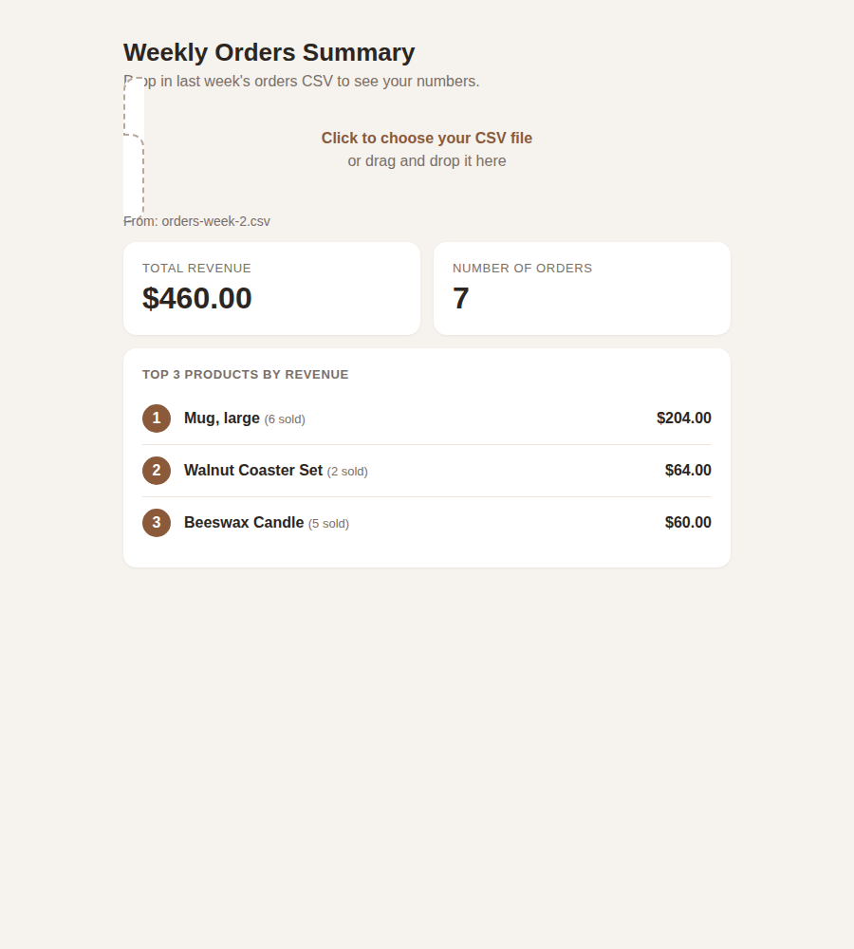Click the number of orders value 7
Screen dimensions: 854x949
(460, 298)
